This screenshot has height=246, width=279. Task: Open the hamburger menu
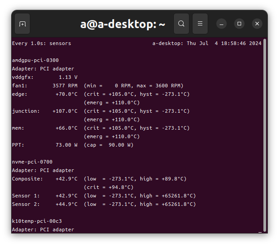click(x=200, y=24)
